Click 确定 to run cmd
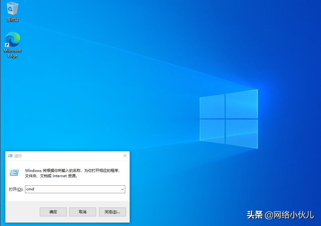This screenshot has width=321, height=226. pos(53,212)
